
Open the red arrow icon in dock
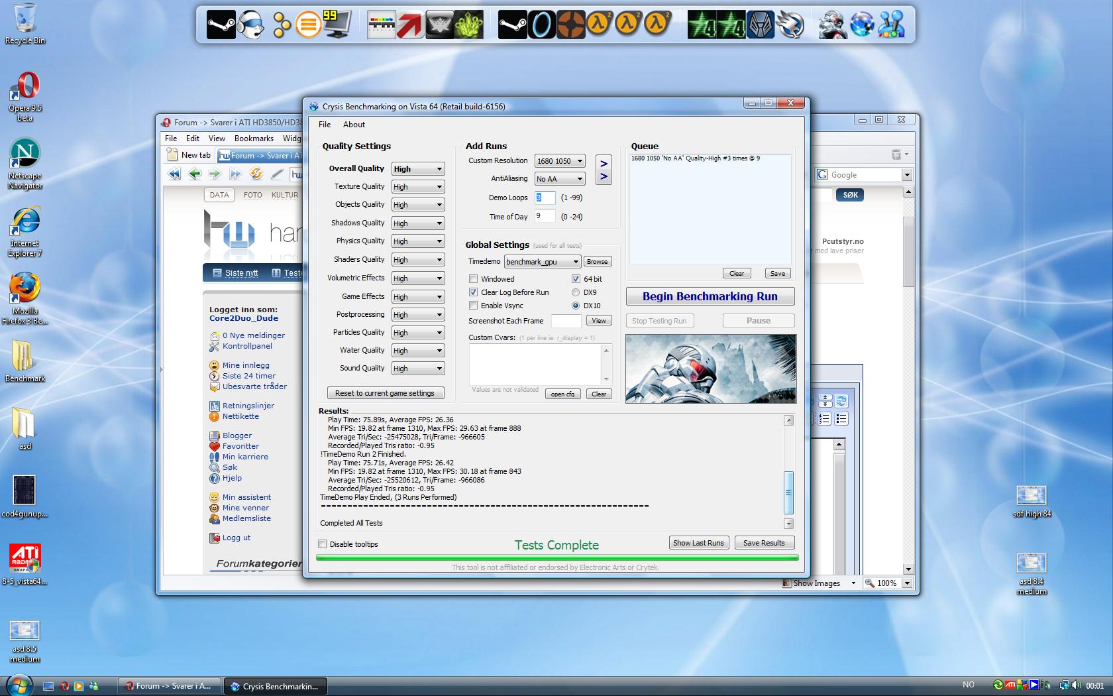click(x=410, y=25)
